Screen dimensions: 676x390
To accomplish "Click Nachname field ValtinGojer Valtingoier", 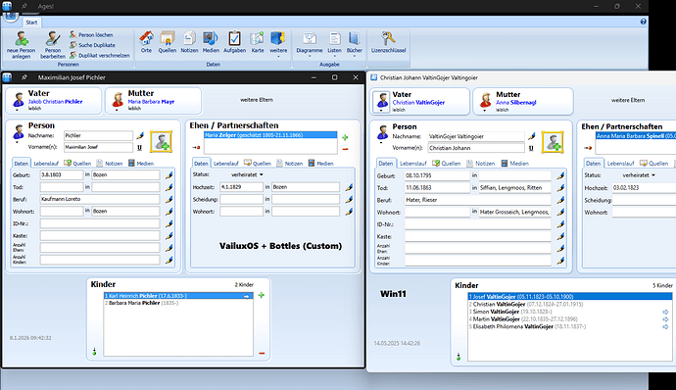I will (476, 136).
